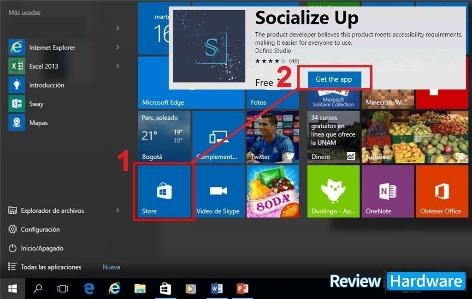Screen dimensions: 472x299
Task: Open the Obtener Office tile
Action: point(442,191)
